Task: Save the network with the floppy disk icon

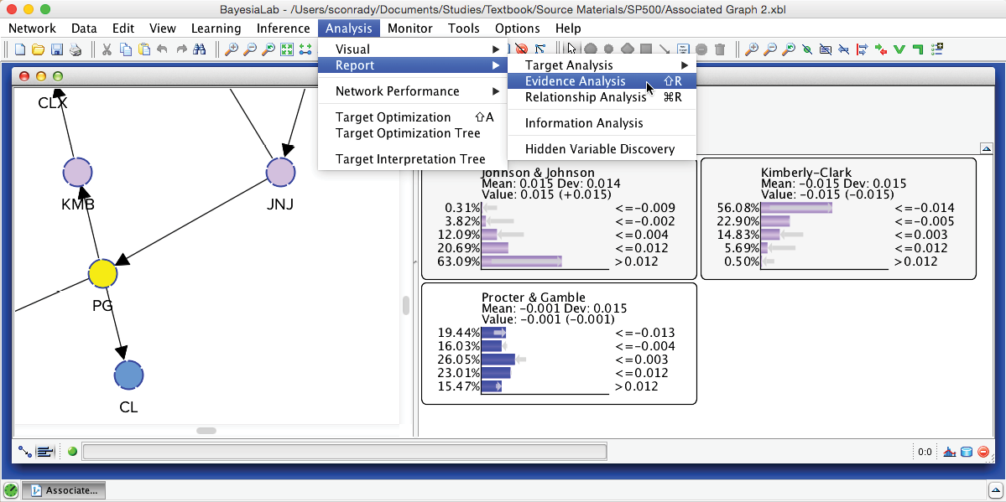Action: click(57, 50)
